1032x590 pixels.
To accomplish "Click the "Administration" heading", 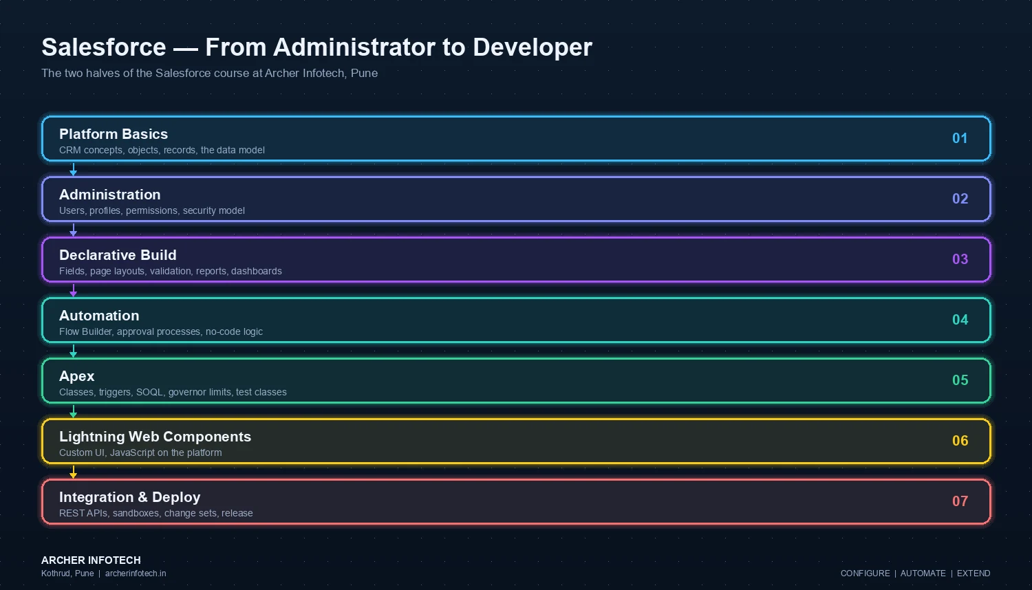I will coord(110,195).
